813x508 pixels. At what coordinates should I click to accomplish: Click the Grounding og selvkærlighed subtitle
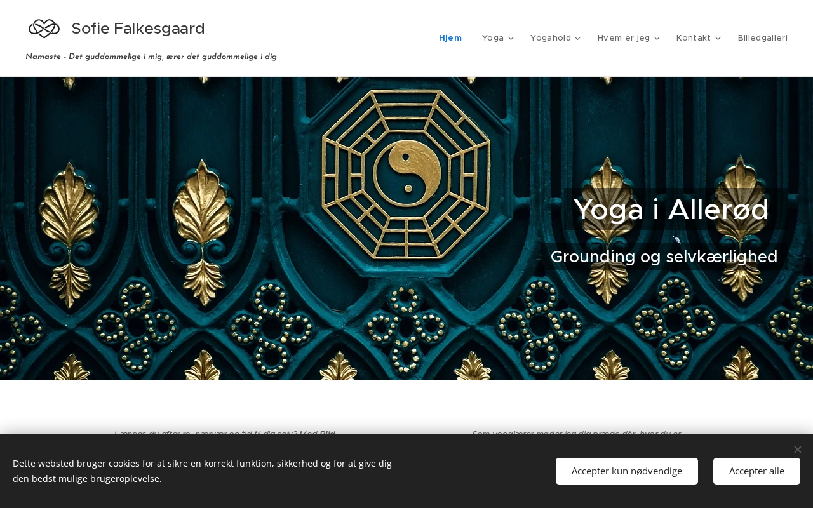(x=664, y=257)
